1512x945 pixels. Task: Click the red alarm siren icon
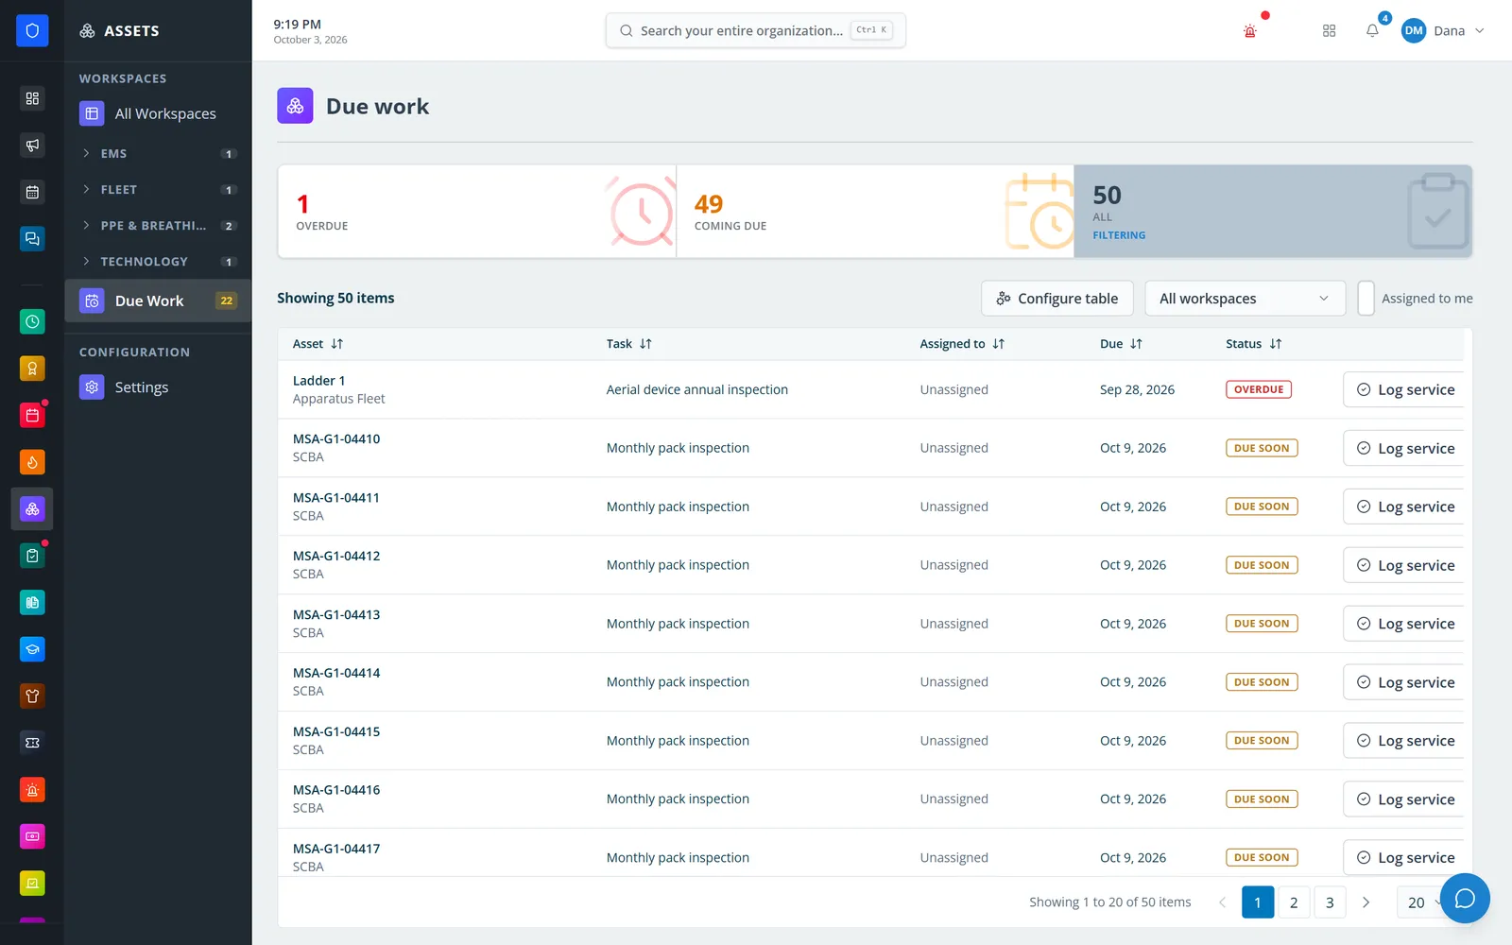tap(1250, 31)
